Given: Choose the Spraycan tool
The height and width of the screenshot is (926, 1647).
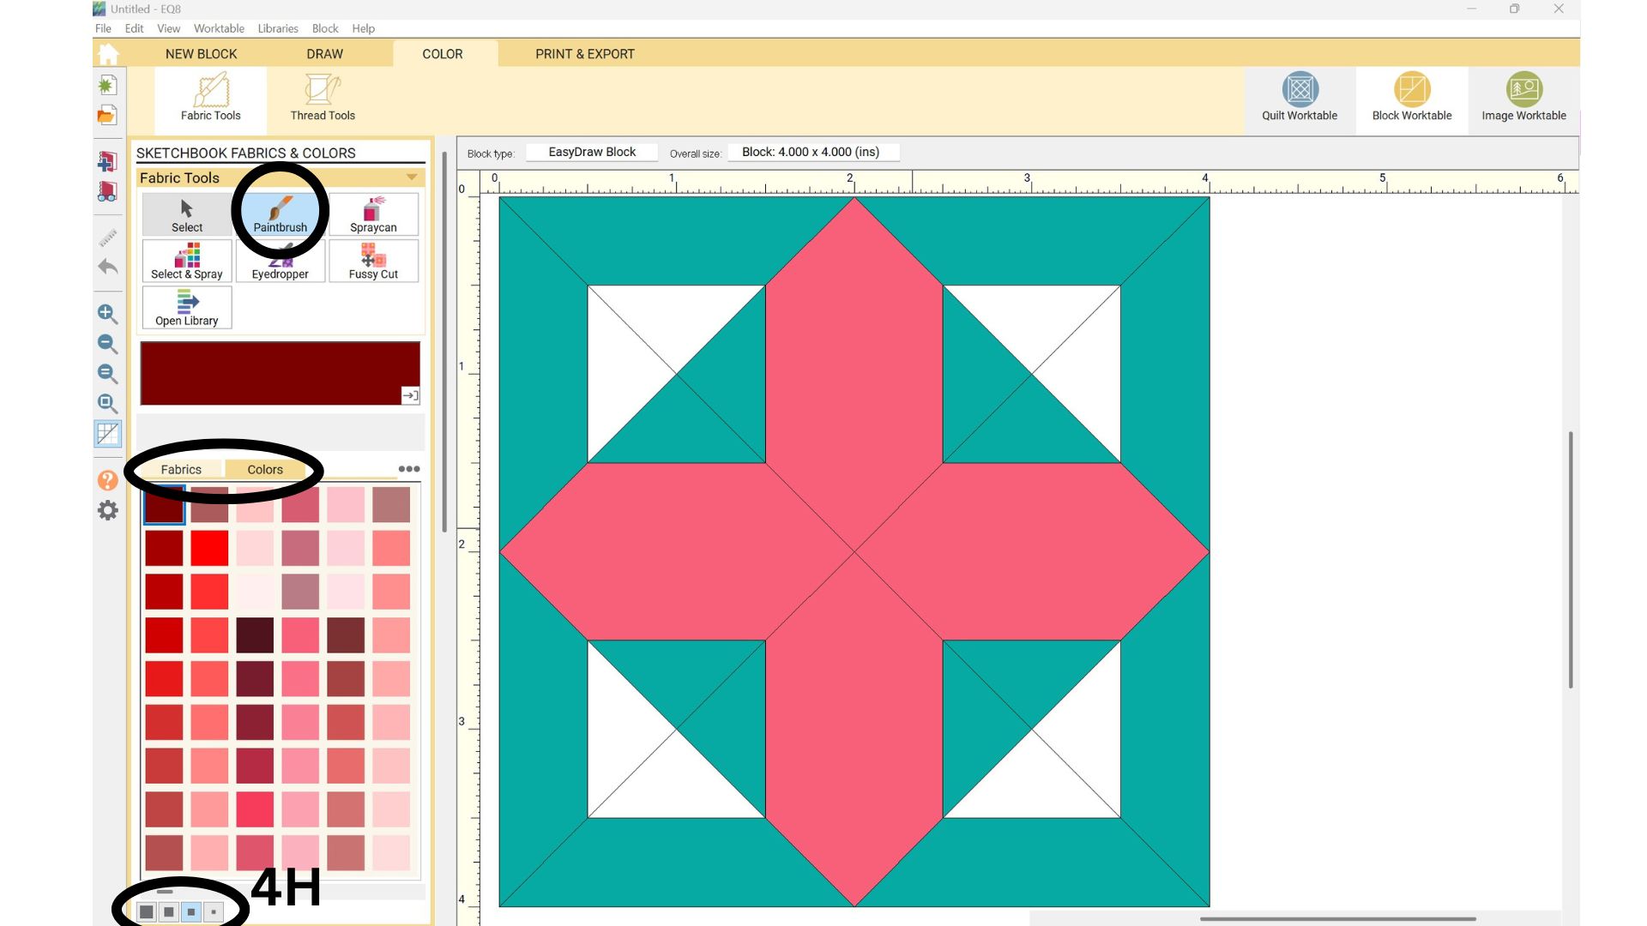Looking at the screenshot, I should (x=373, y=214).
